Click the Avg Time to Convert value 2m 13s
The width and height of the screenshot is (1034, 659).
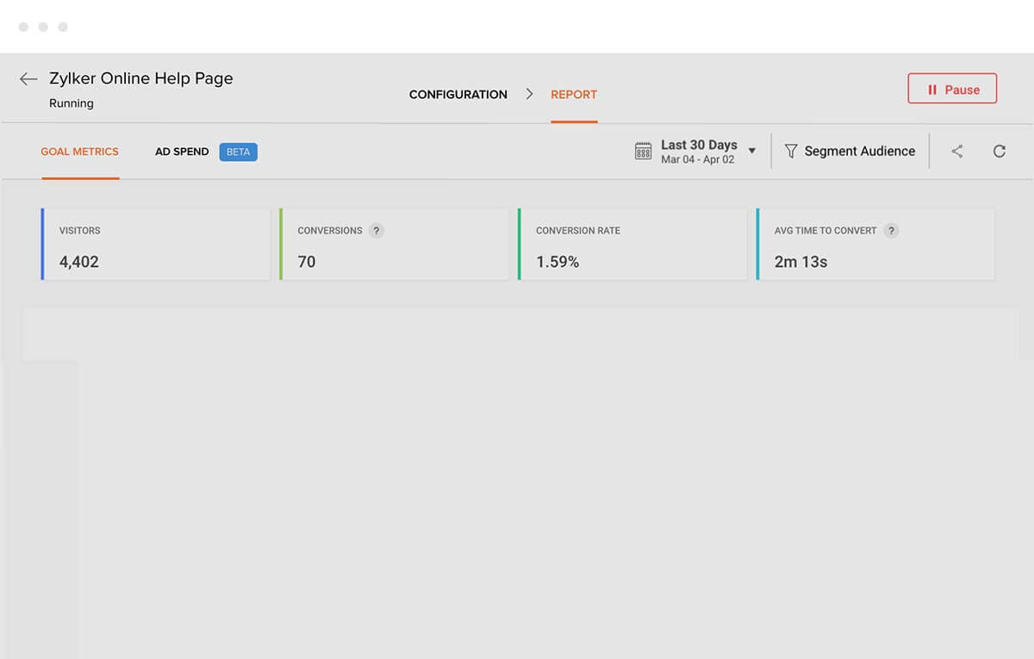[x=800, y=262]
